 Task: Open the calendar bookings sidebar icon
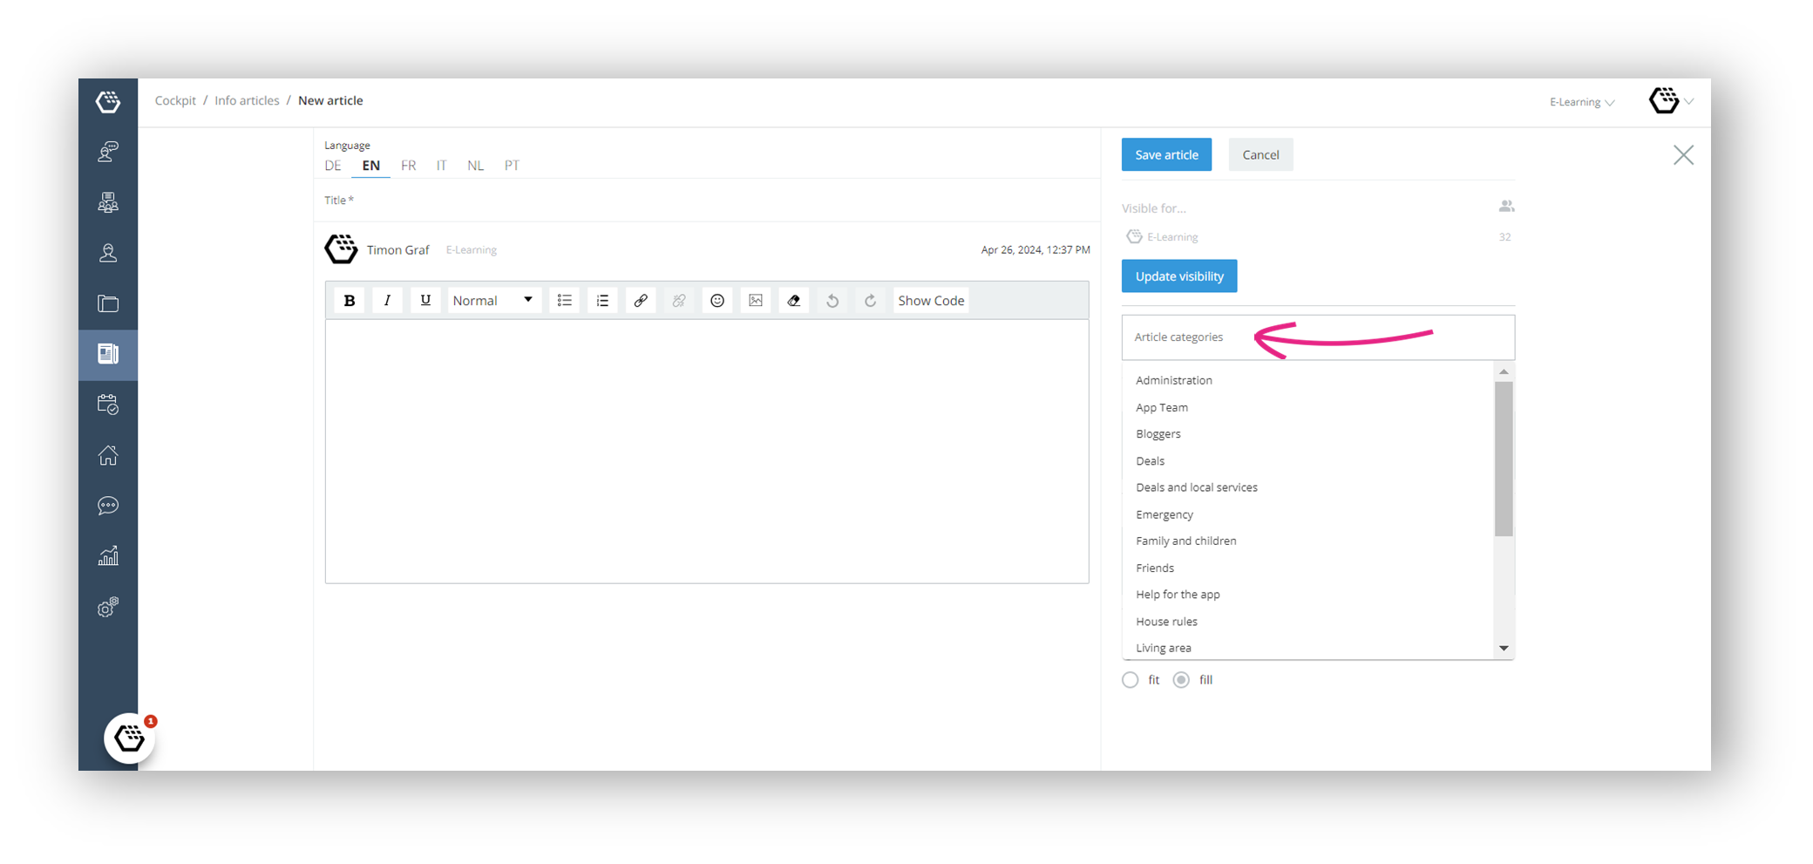108,405
